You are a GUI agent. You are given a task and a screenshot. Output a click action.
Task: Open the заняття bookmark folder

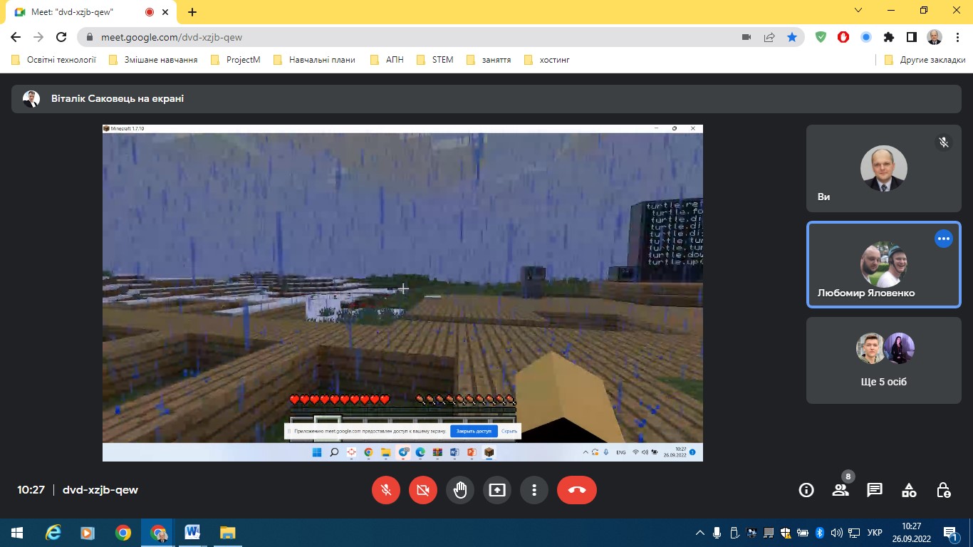pyautogui.click(x=489, y=60)
